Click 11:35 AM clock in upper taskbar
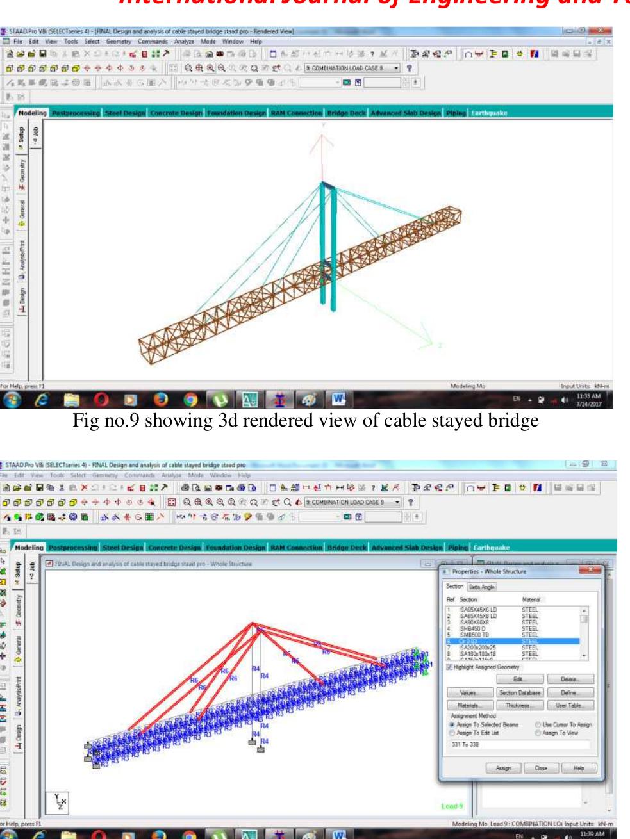The width and height of the screenshot is (630, 839). [x=588, y=396]
